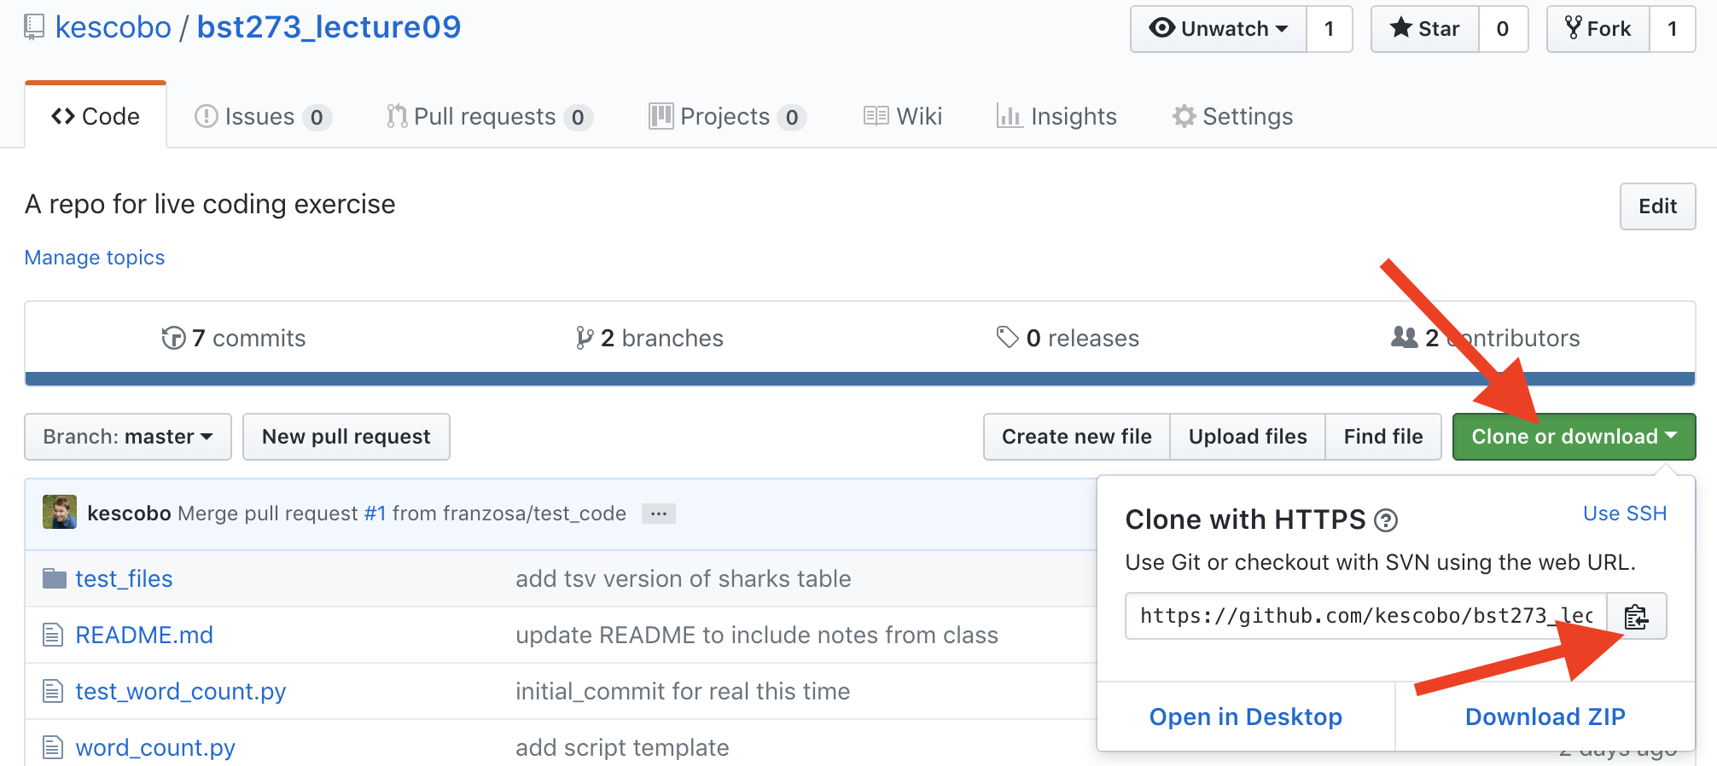The height and width of the screenshot is (766, 1717).
Task: Open the Insights tab
Action: [1056, 116]
